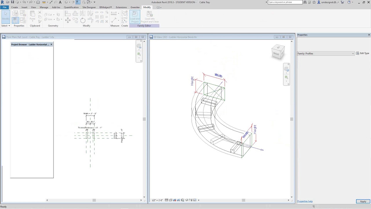Print with the printer icon

pos(38,2)
